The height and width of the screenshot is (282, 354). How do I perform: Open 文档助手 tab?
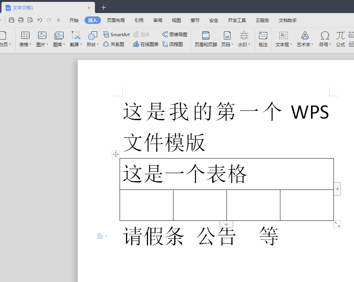(287, 21)
